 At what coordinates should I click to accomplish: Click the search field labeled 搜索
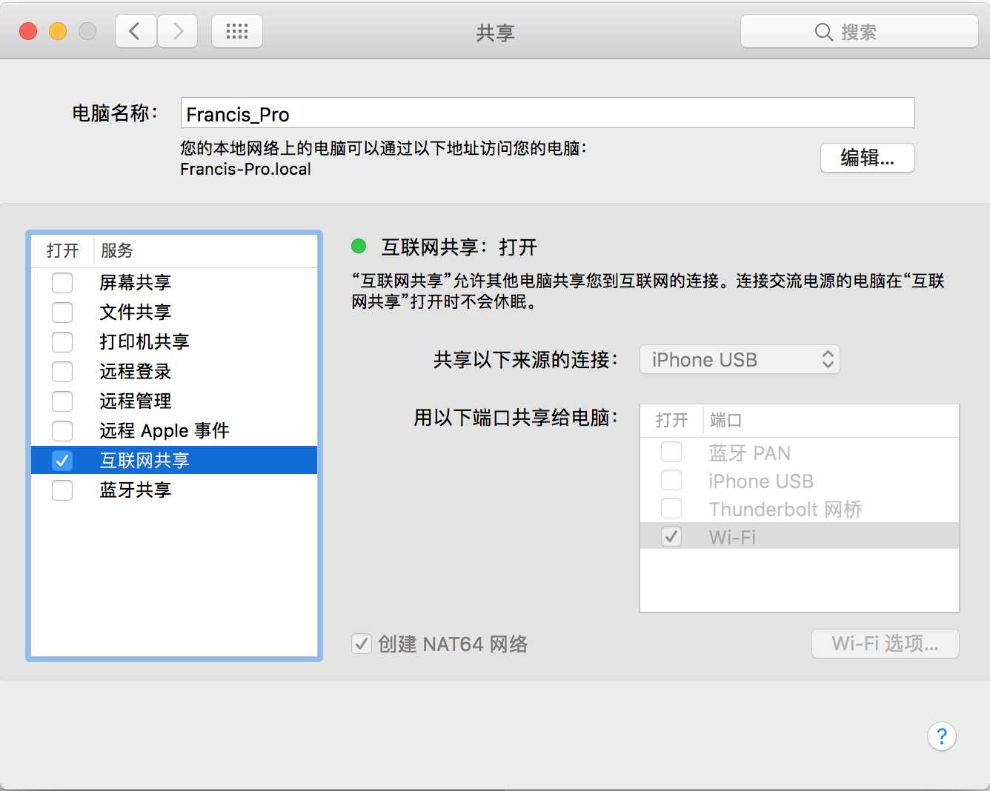click(x=860, y=32)
